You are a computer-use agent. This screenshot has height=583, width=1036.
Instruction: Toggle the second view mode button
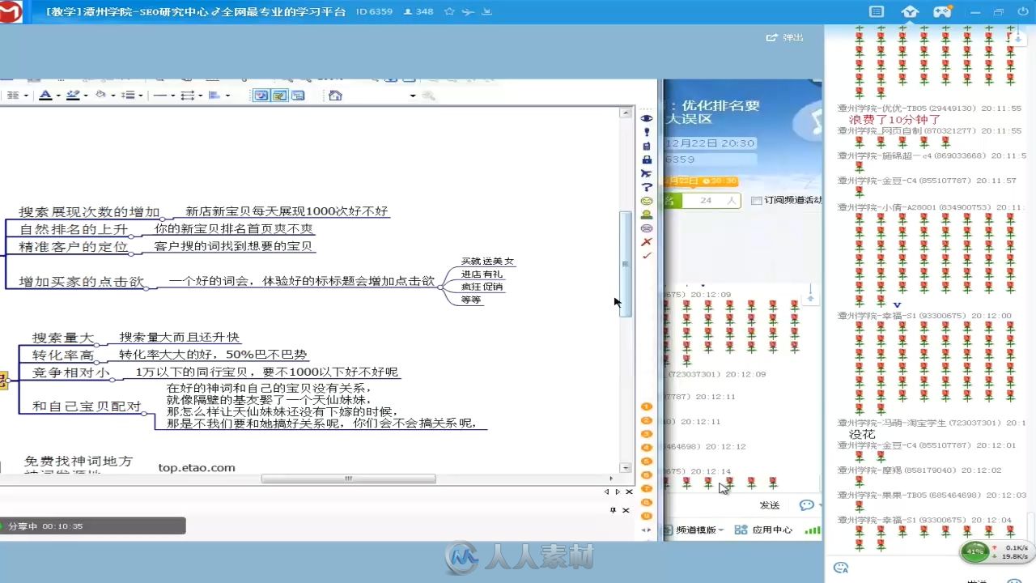[279, 96]
